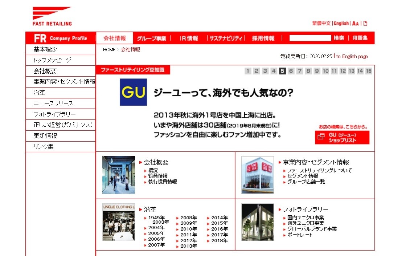
Task: Click the Aa font size icon
Action: (x=355, y=23)
